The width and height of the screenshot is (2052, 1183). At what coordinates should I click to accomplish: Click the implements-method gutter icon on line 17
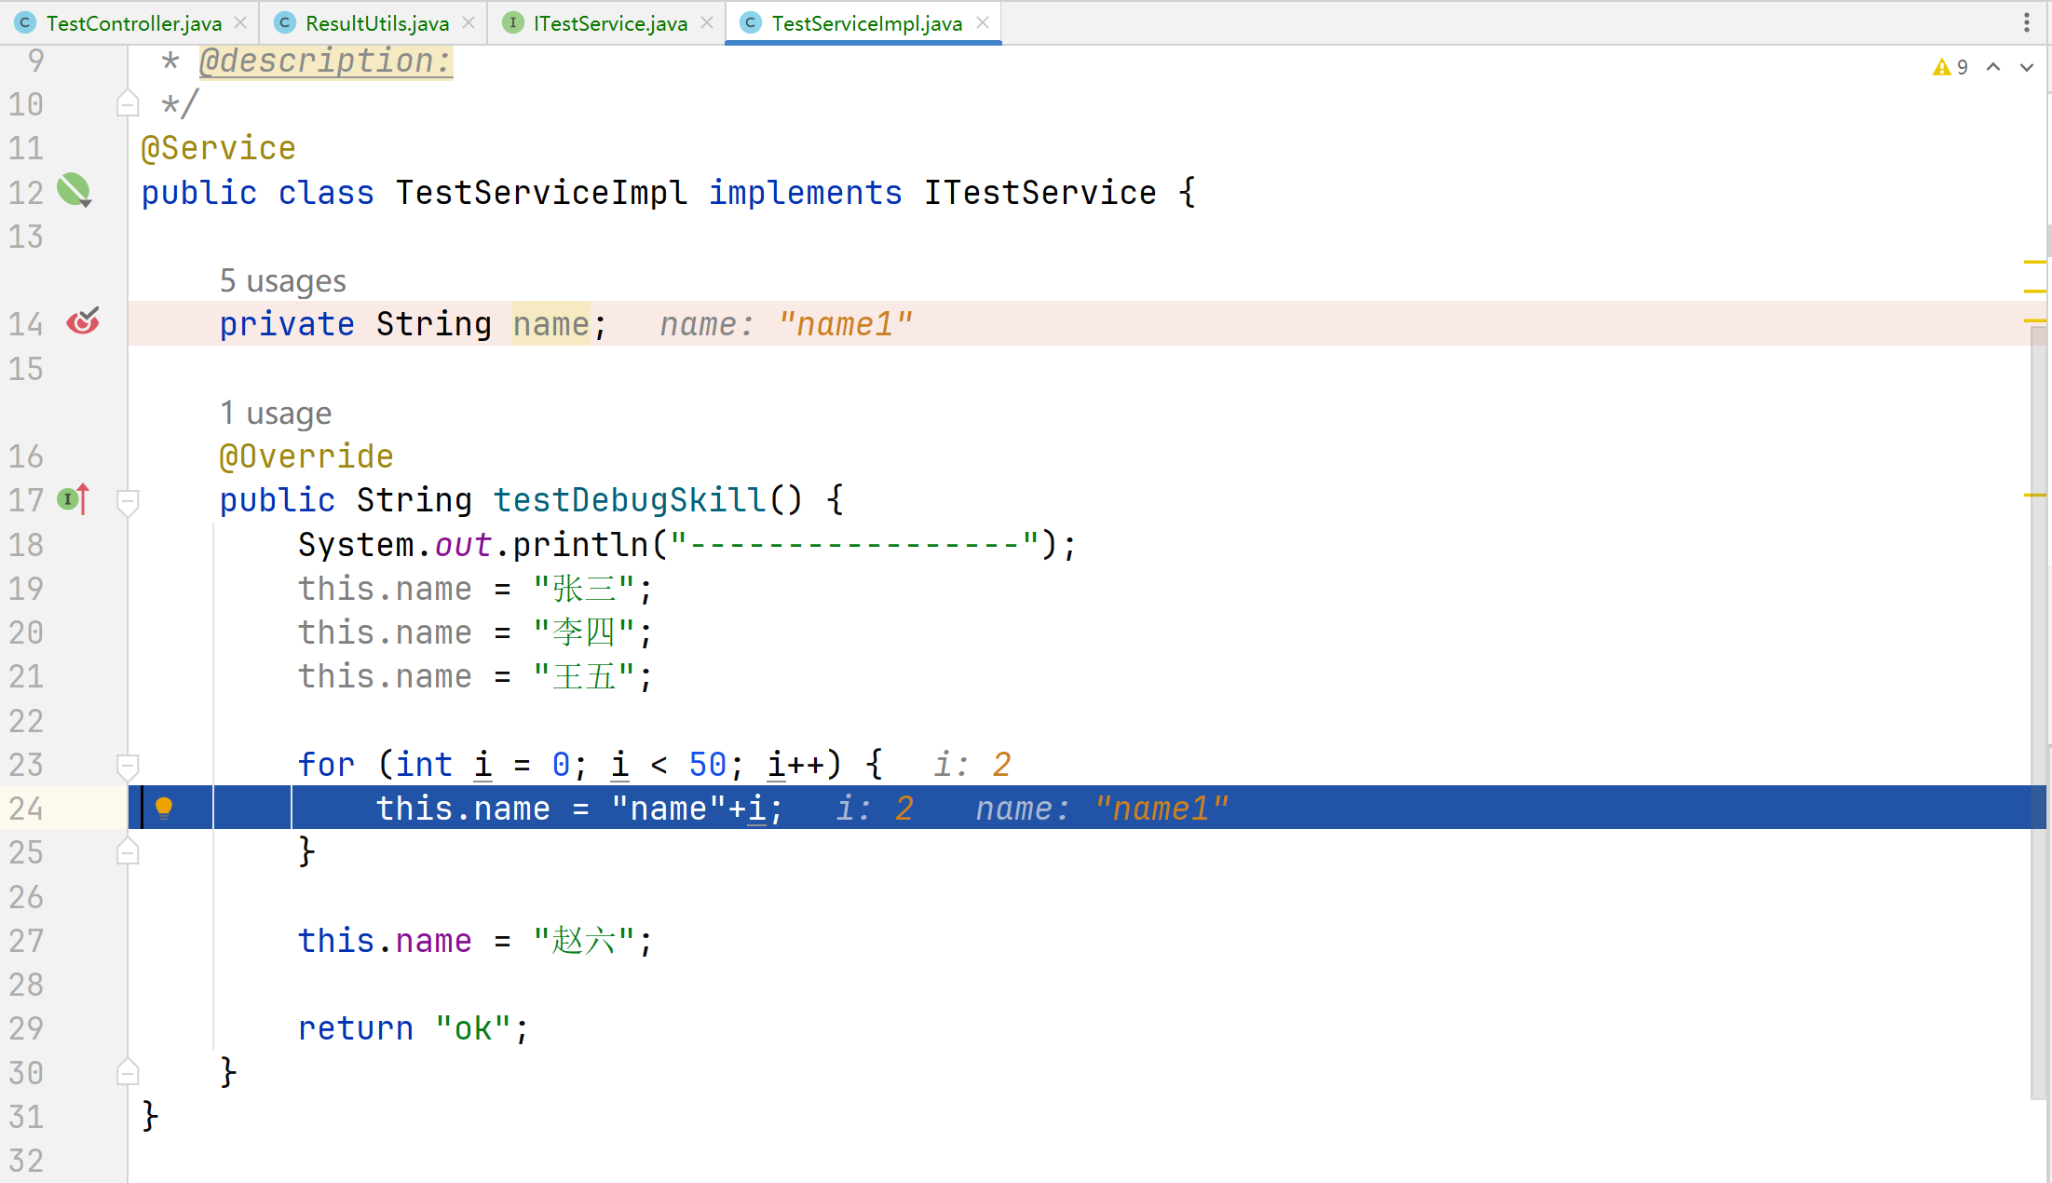74,499
